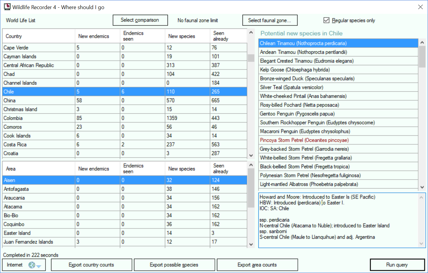
Task: Click up arrow of the area table scrollbar
Action: coord(251,165)
